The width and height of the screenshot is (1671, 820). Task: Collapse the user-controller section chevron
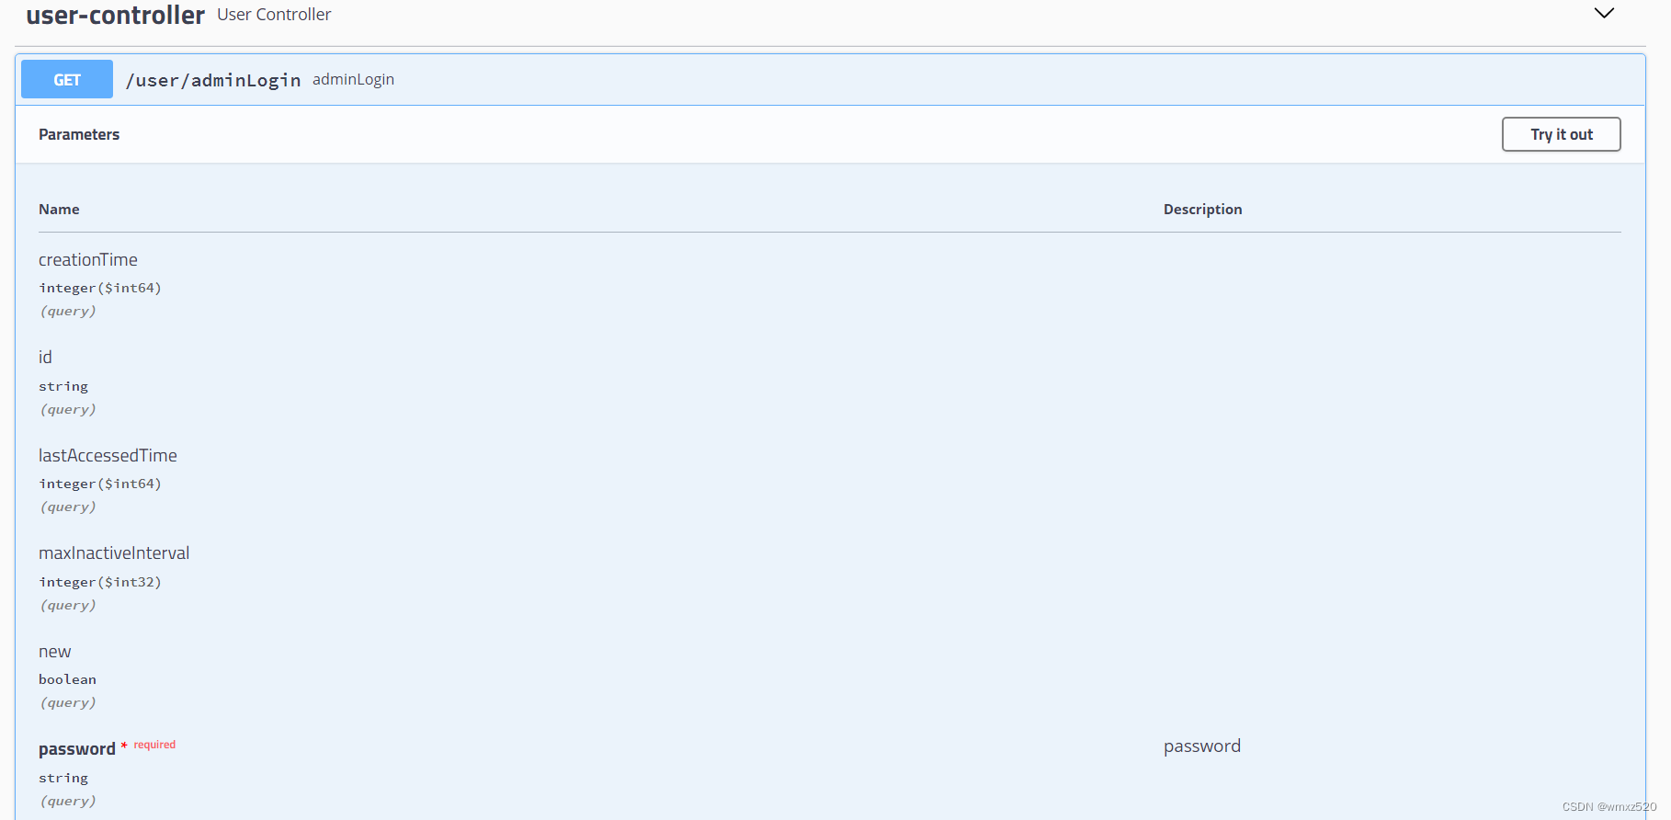tap(1604, 13)
